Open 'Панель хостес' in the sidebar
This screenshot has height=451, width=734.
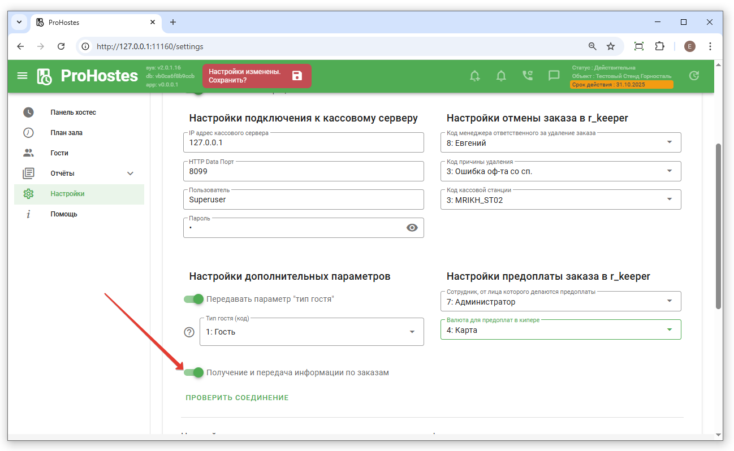[74, 112]
